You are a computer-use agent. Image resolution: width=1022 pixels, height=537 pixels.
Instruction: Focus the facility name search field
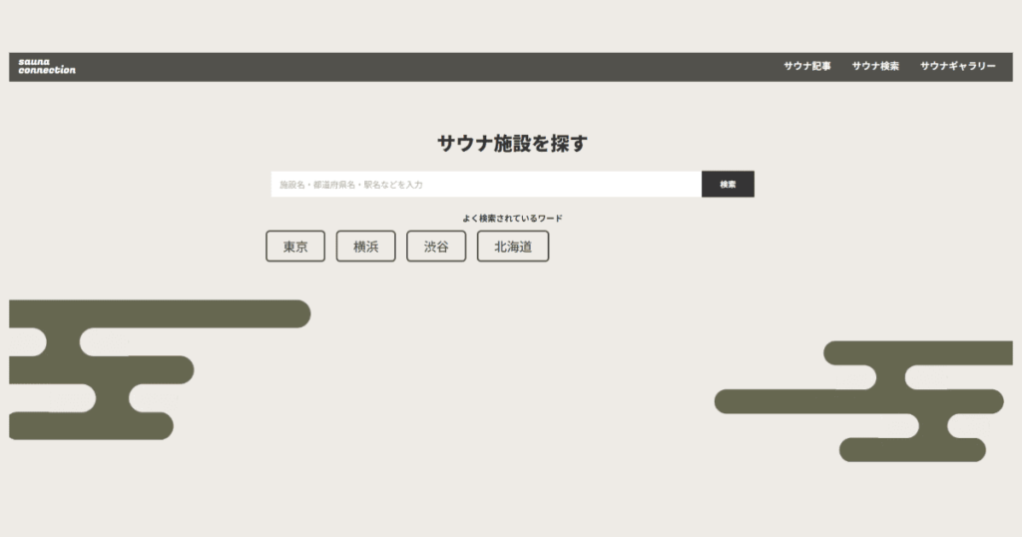(x=486, y=185)
